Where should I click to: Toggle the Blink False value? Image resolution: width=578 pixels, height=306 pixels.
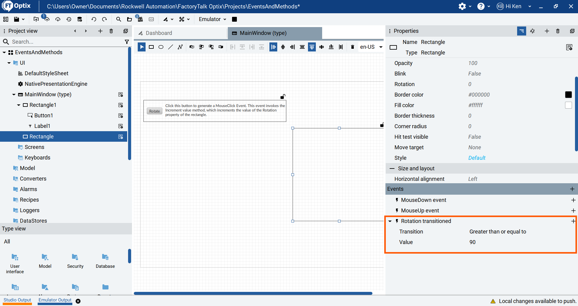click(x=475, y=74)
